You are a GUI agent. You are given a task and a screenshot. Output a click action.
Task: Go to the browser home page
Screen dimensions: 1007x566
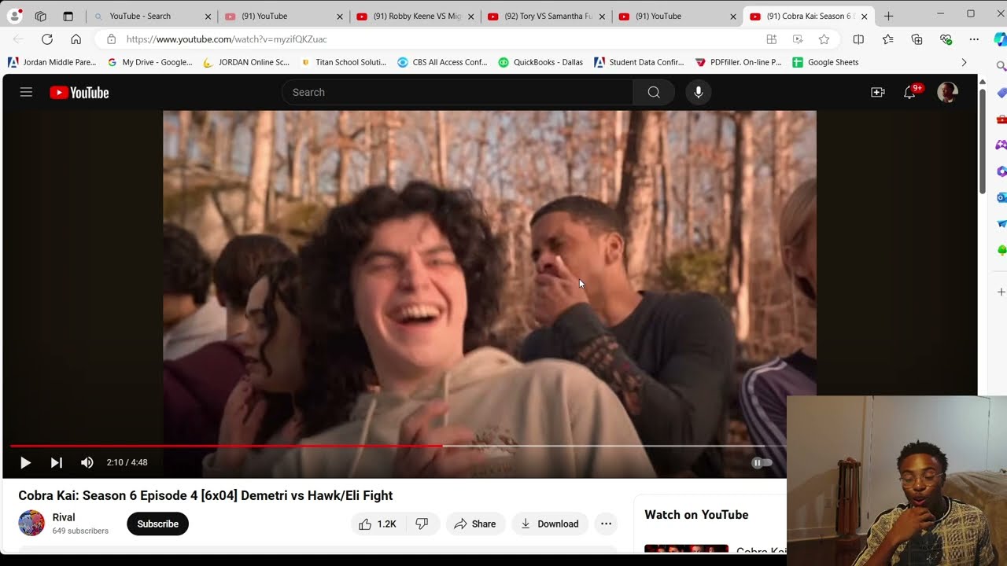click(x=76, y=39)
